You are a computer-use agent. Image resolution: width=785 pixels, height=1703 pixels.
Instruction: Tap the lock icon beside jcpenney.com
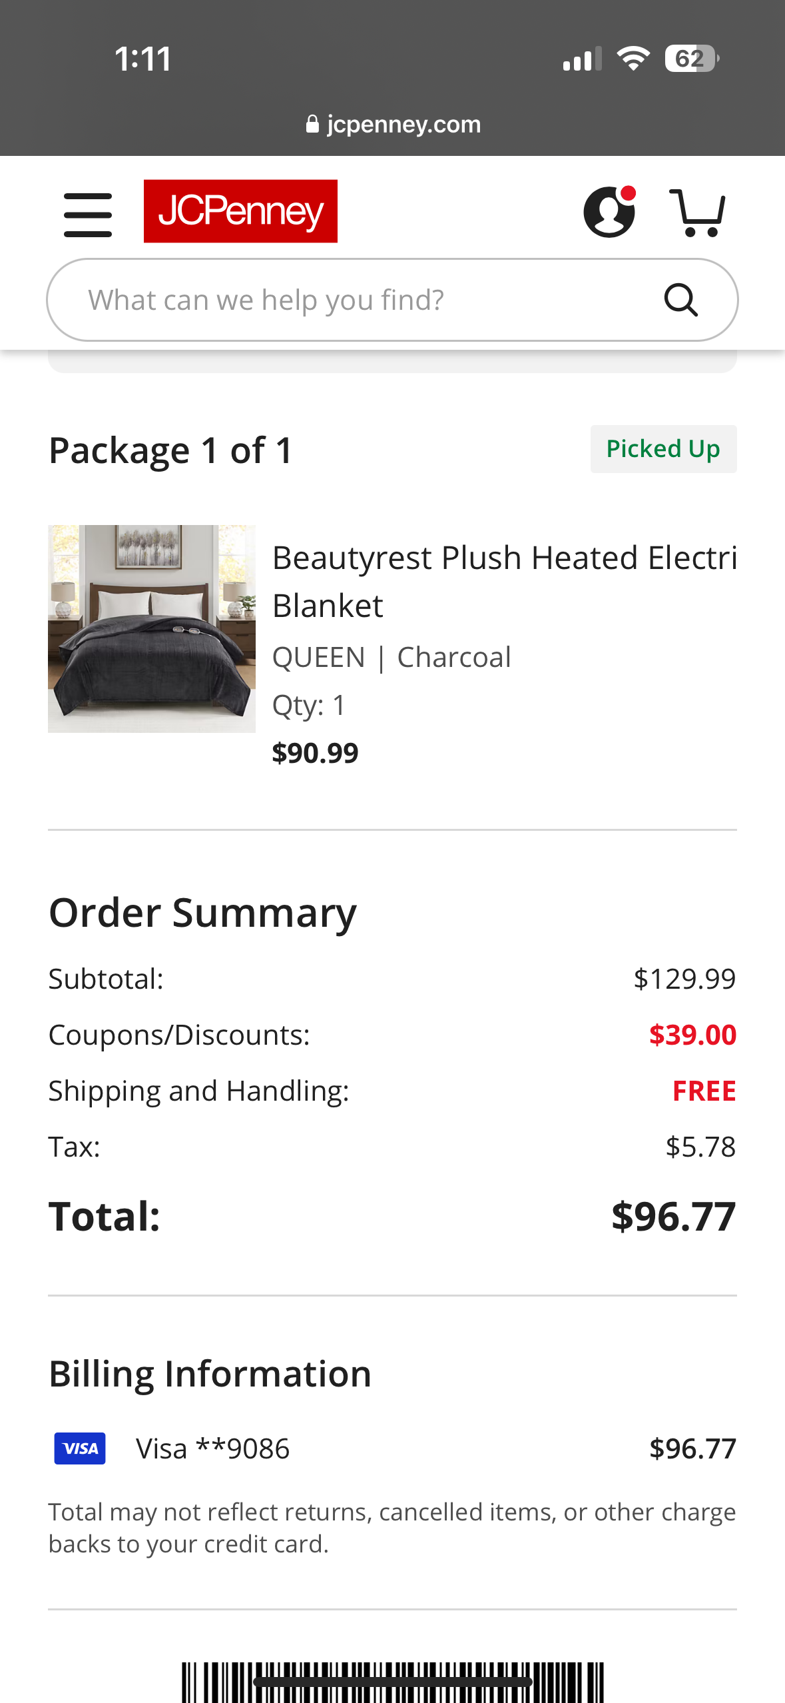(312, 124)
